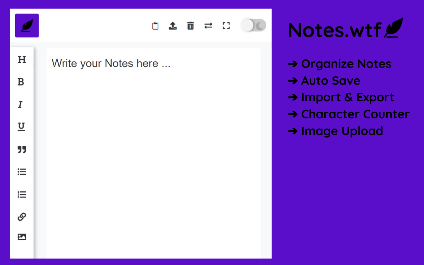The image size is (424, 265).
Task: Click the purple feather logo button
Action: click(x=27, y=26)
